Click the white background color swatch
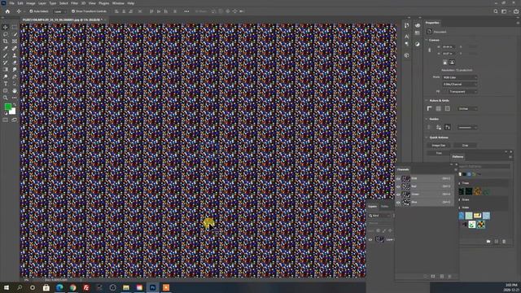Screen dimensions: 521x293 (x=13, y=112)
